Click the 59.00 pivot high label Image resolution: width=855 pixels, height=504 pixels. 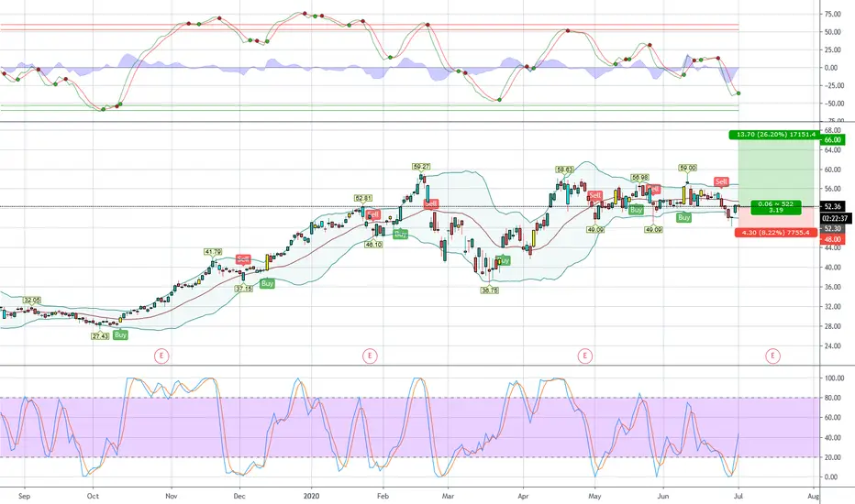687,168
